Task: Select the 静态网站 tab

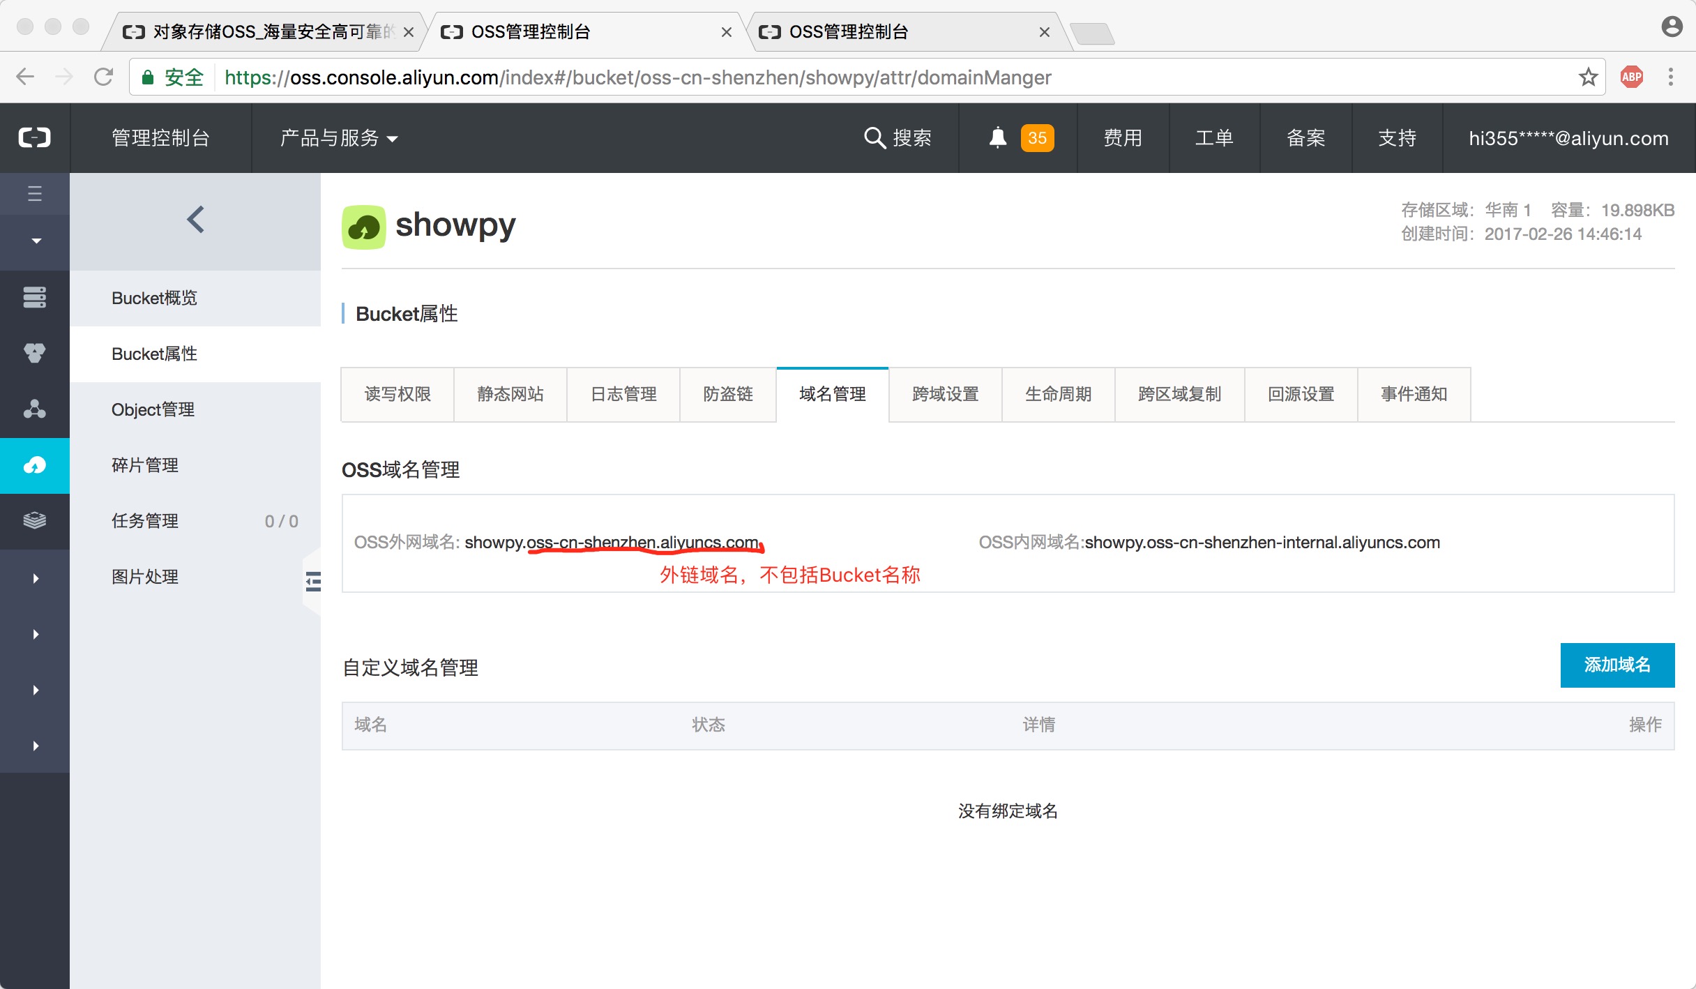Action: pyautogui.click(x=508, y=395)
